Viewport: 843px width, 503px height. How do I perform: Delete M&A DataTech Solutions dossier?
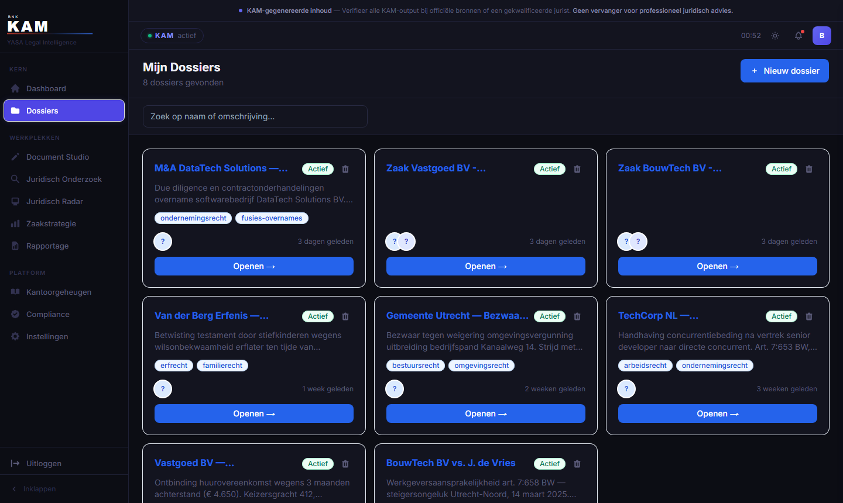tap(345, 169)
